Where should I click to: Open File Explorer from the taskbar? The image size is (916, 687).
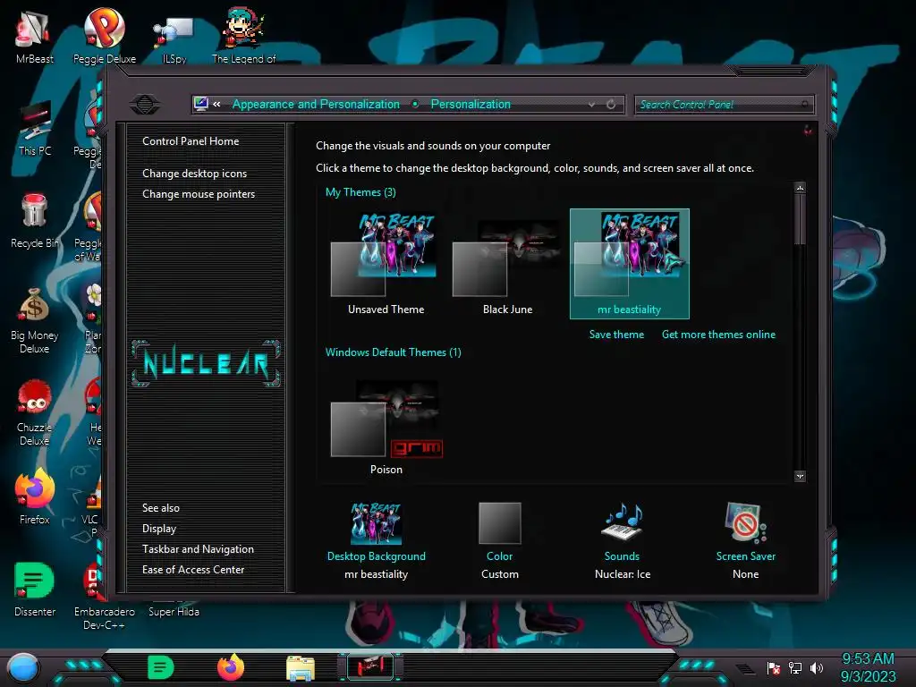pyautogui.click(x=301, y=667)
